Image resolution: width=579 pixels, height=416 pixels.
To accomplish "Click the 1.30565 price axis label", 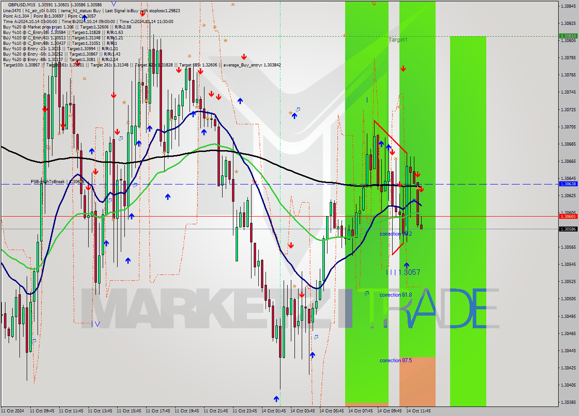I will coord(568,247).
